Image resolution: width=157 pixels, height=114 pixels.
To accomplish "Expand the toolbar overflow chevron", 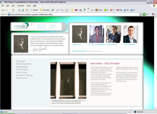I will [x=88, y=9].
